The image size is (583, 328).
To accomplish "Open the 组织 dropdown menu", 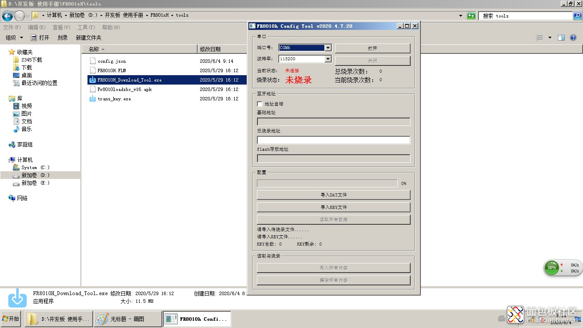I will [15, 38].
